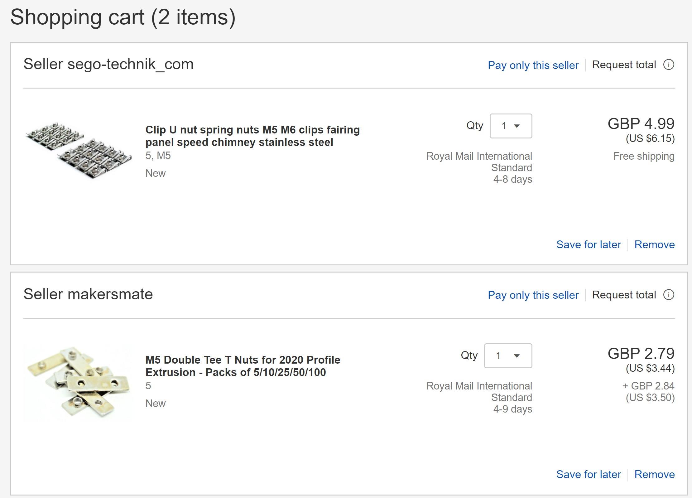Save the Clip U nut item for later
Image resolution: width=692 pixels, height=498 pixels.
pyautogui.click(x=589, y=244)
